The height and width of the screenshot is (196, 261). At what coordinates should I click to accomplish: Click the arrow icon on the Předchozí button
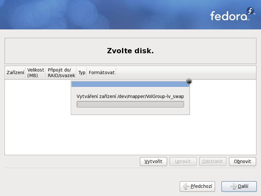pos(186,186)
